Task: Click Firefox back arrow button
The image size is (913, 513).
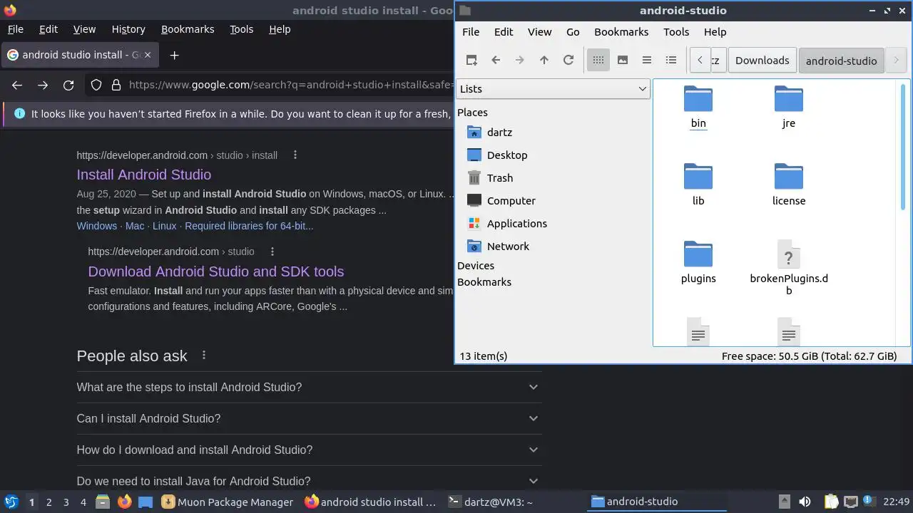Action: (x=17, y=85)
